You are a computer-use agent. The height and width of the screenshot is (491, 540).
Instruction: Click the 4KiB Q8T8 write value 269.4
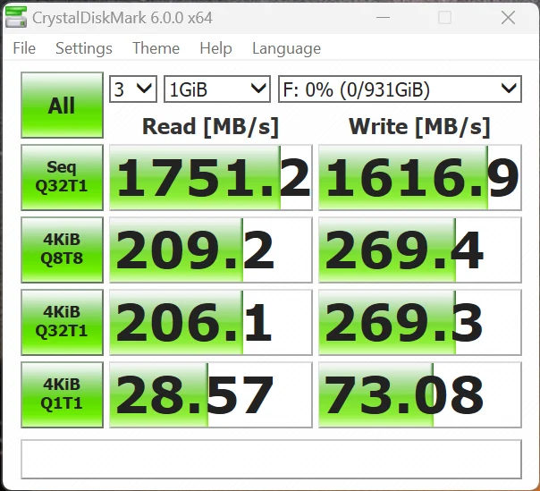click(419, 250)
